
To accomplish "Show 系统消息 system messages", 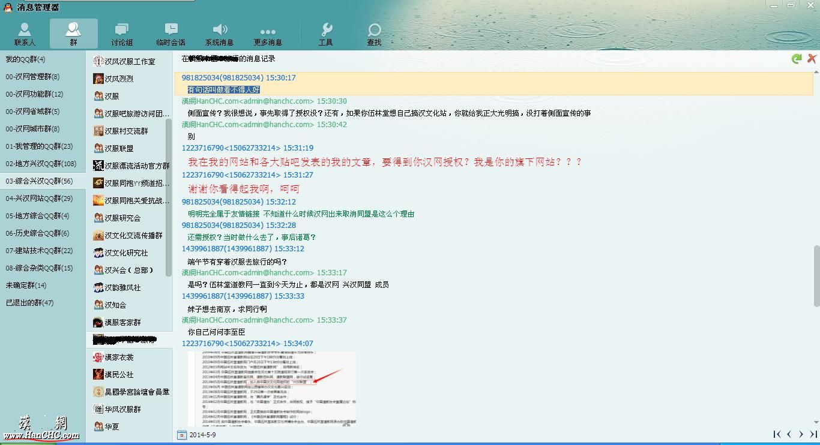I will point(219,34).
